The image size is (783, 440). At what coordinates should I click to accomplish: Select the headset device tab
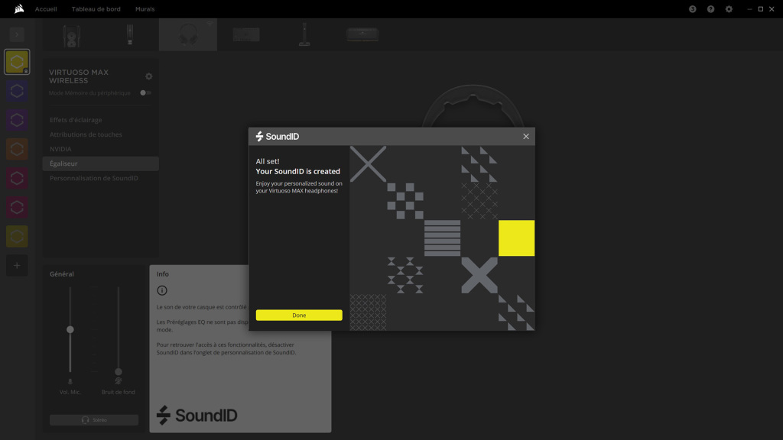(x=188, y=35)
